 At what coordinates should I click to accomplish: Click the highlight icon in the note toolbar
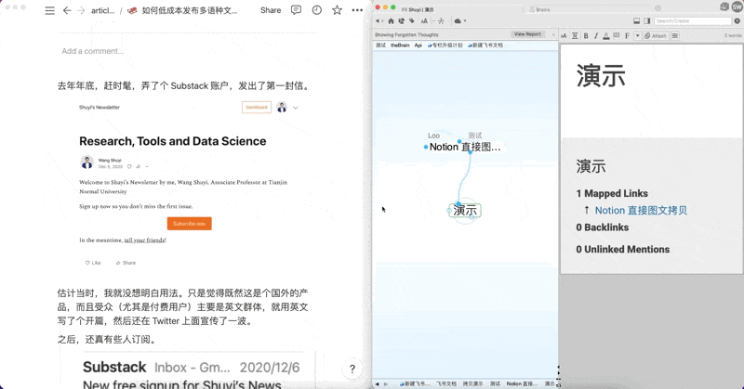pyautogui.click(x=617, y=35)
